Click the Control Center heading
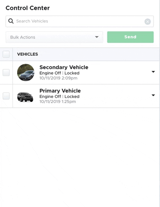Image resolution: width=160 pixels, height=207 pixels. pos(28,8)
